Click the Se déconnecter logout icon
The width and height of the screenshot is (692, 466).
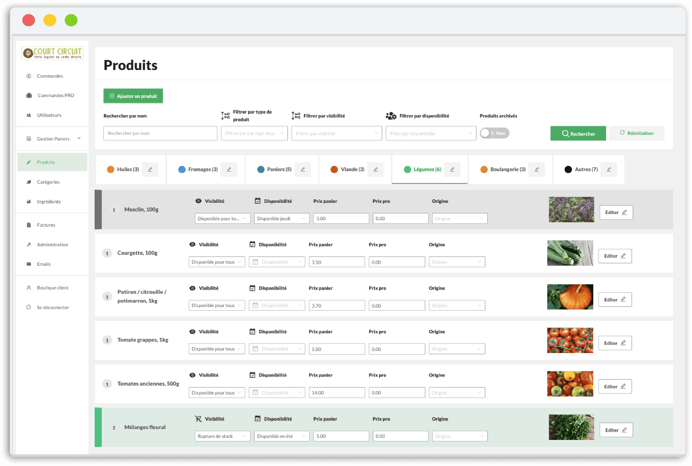click(x=29, y=308)
